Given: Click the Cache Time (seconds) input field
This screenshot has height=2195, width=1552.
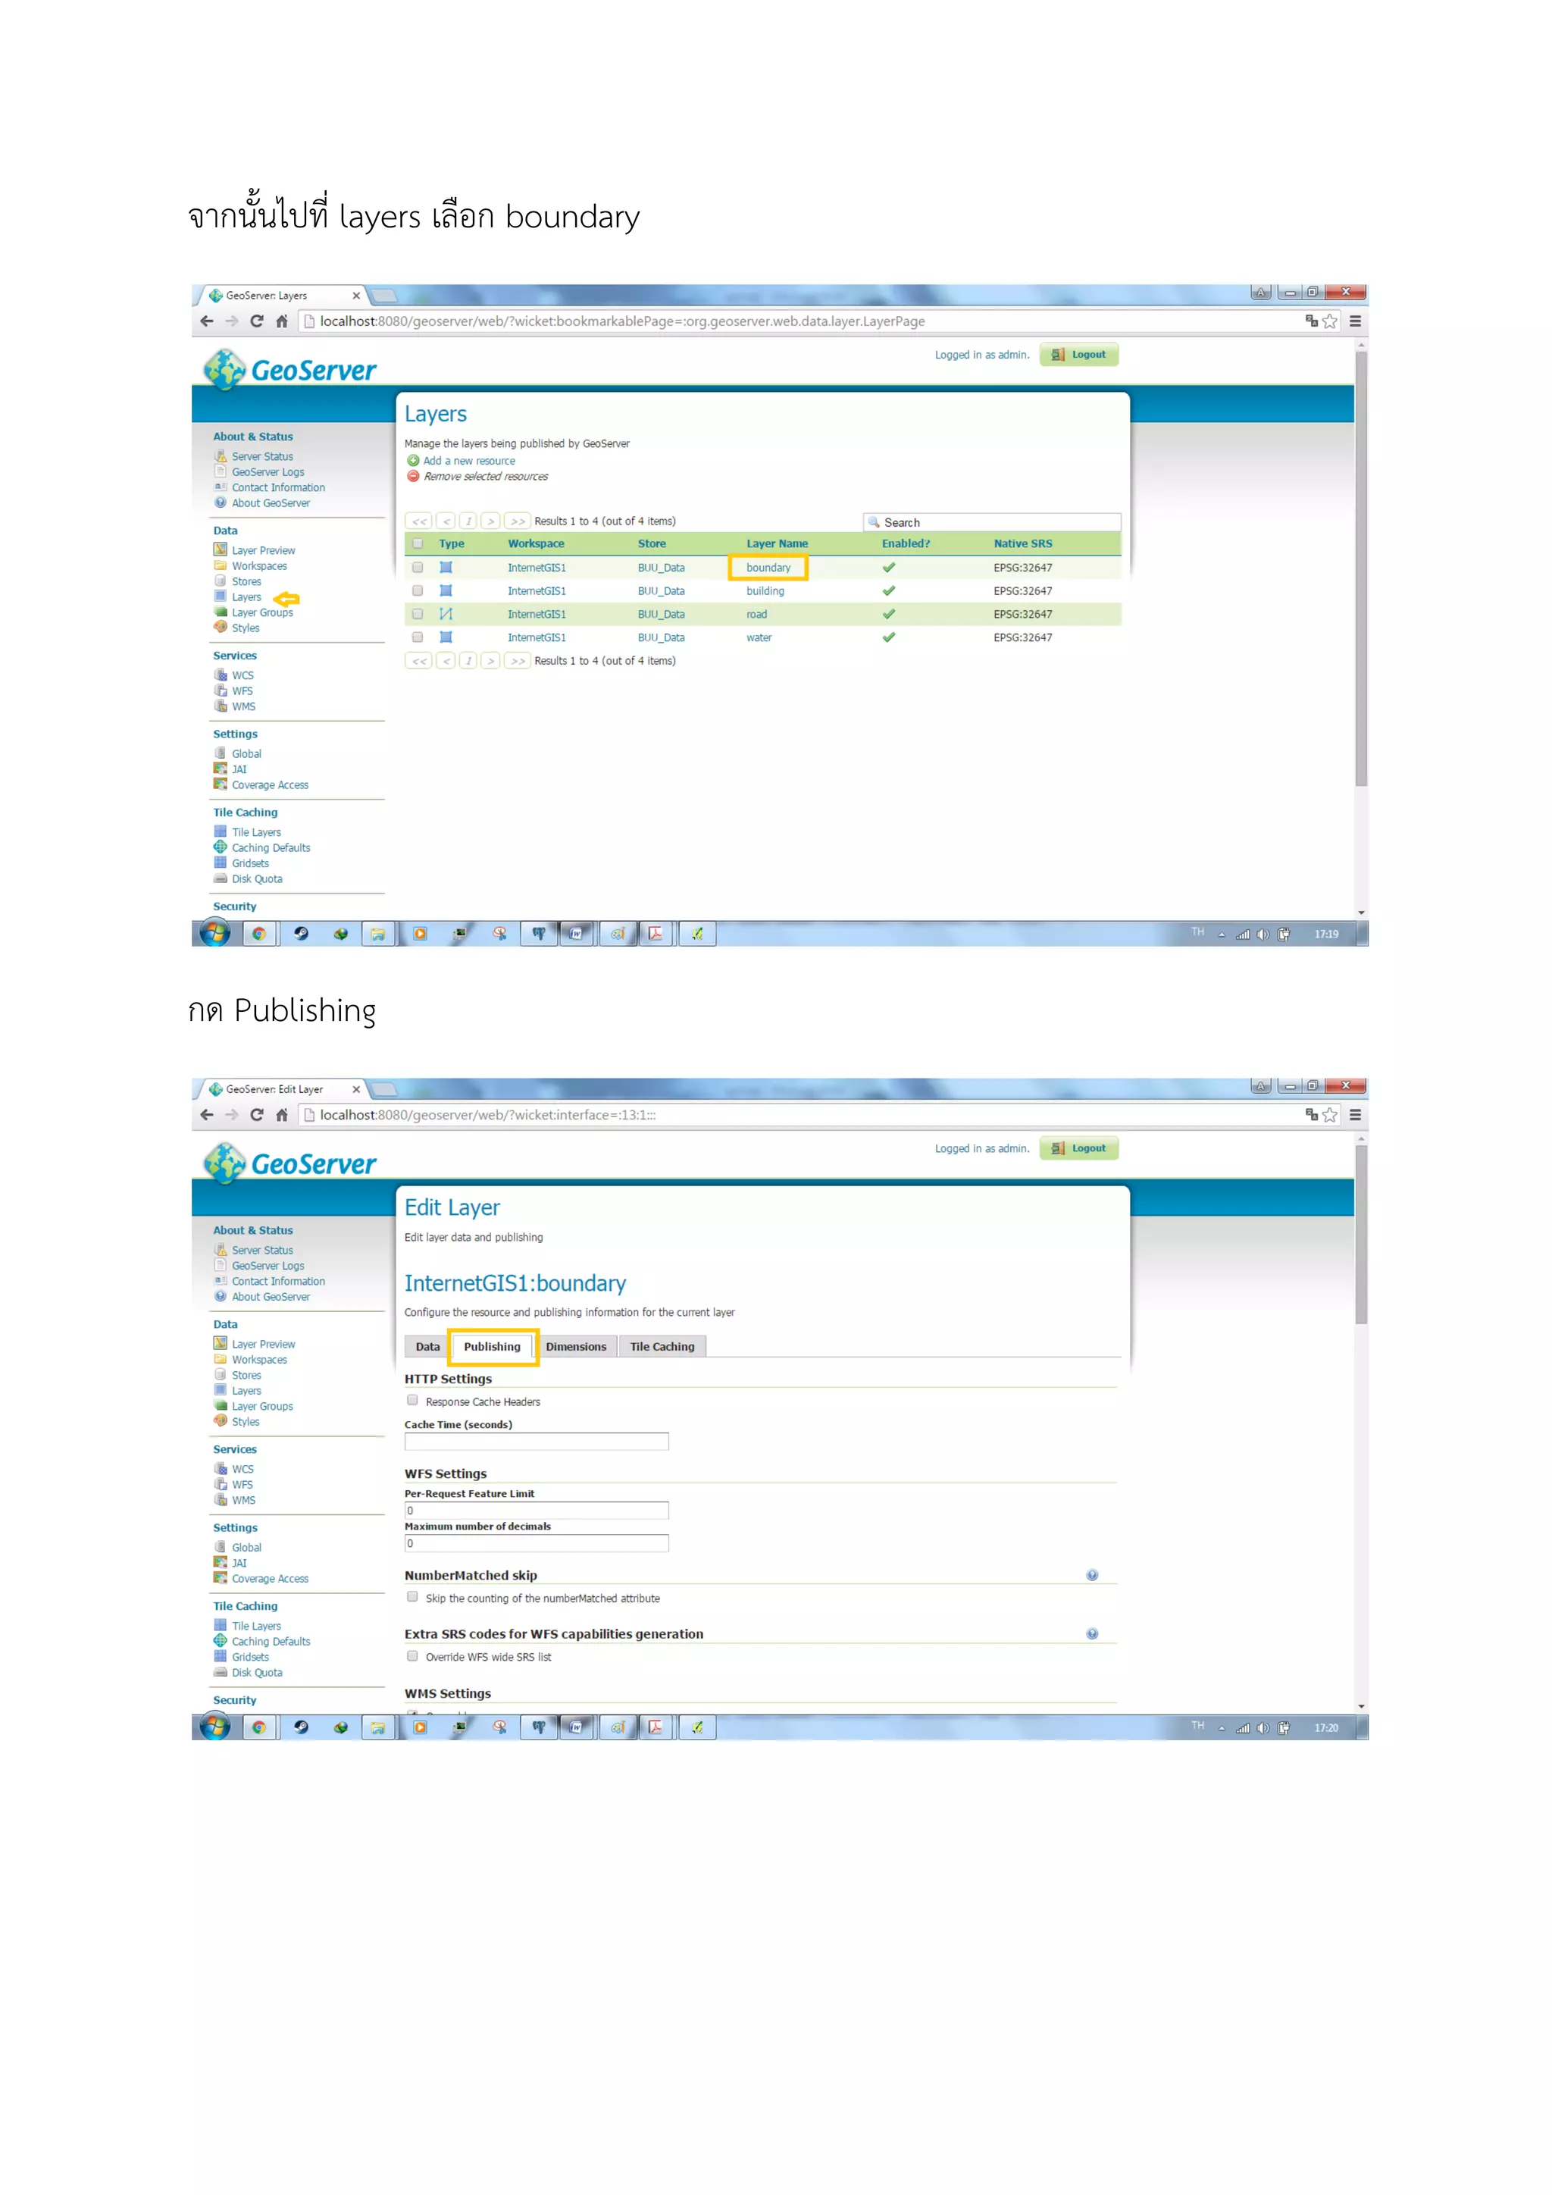Looking at the screenshot, I should pos(536,1442).
